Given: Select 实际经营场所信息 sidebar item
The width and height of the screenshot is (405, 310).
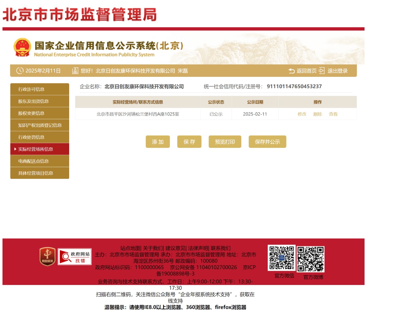Looking at the screenshot, I should pyautogui.click(x=40, y=149).
